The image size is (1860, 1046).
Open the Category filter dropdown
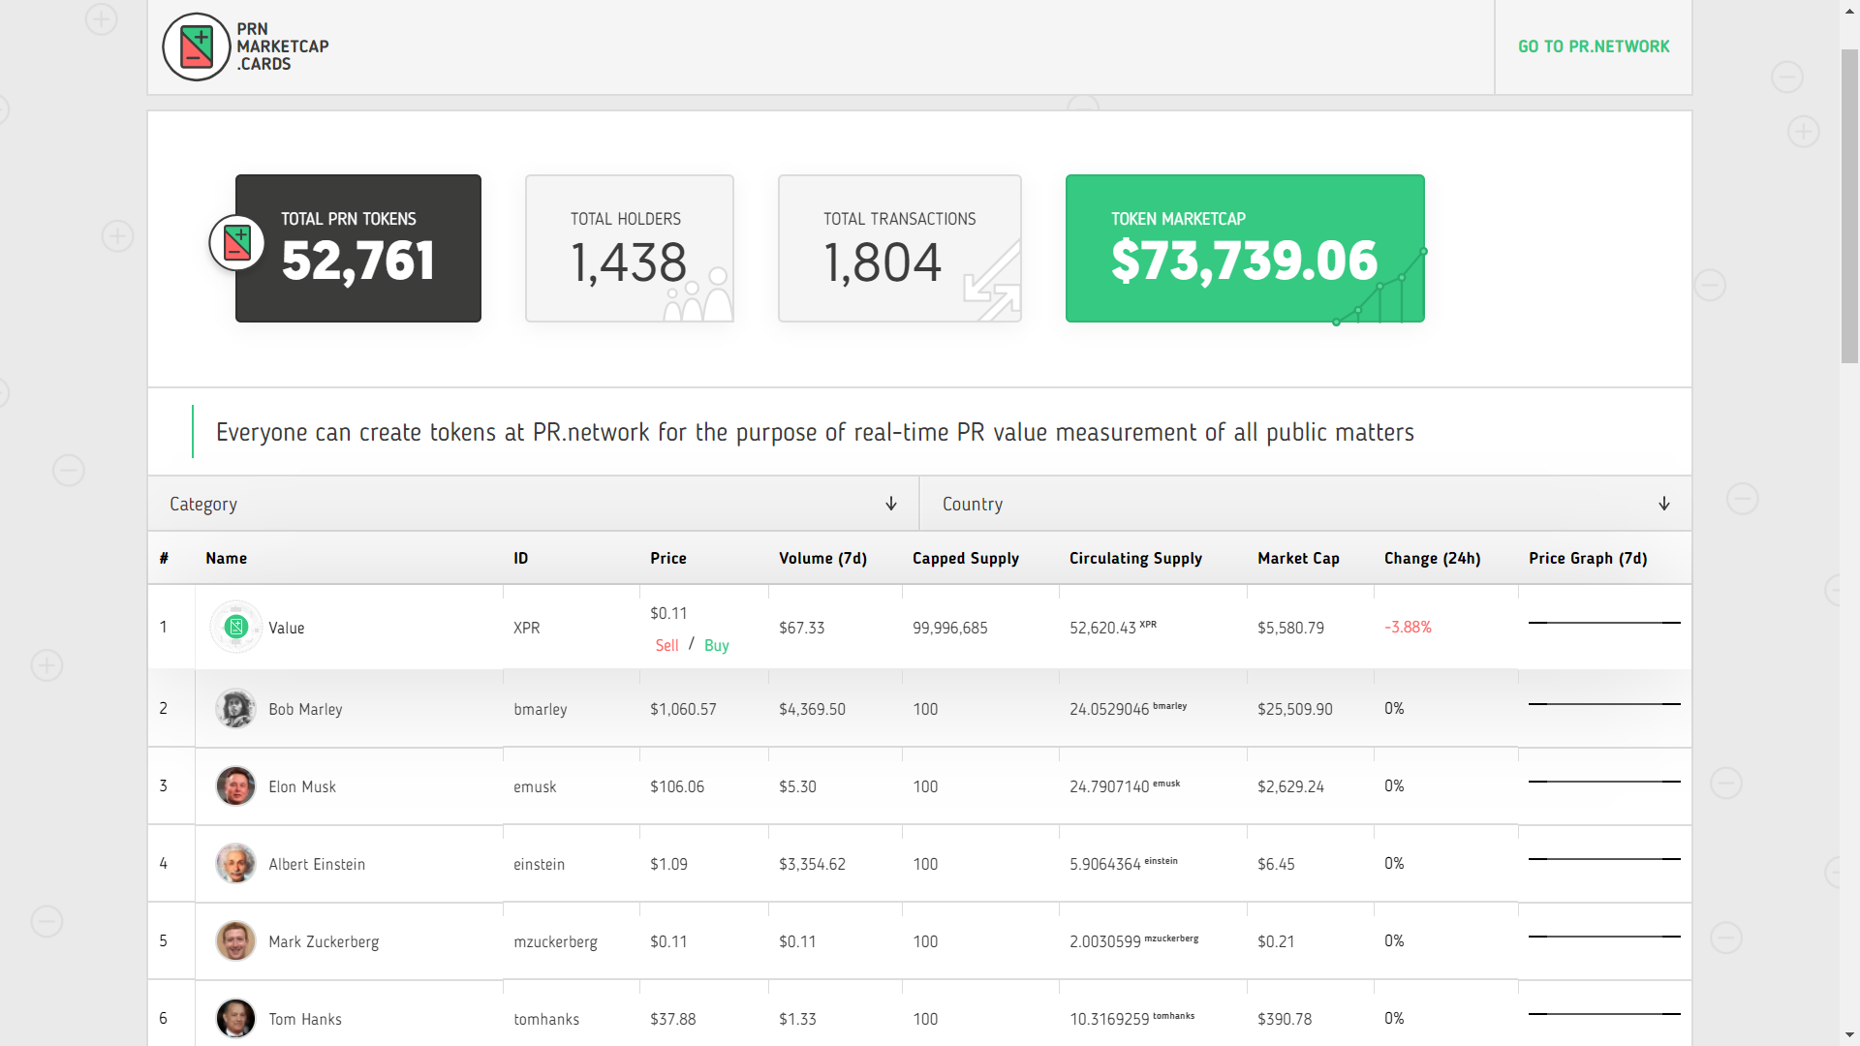pos(533,504)
